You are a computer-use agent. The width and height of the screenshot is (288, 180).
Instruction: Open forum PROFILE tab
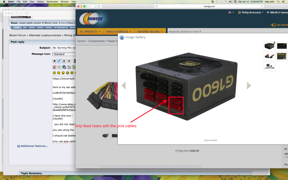tap(49, 28)
